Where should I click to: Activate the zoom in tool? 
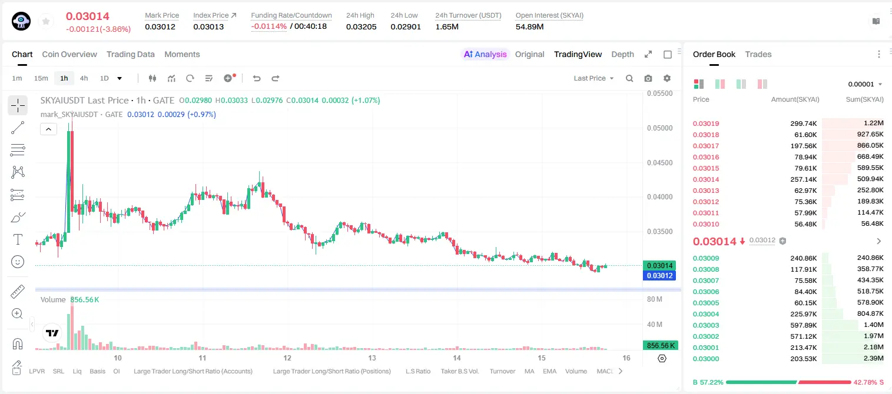pos(18,313)
